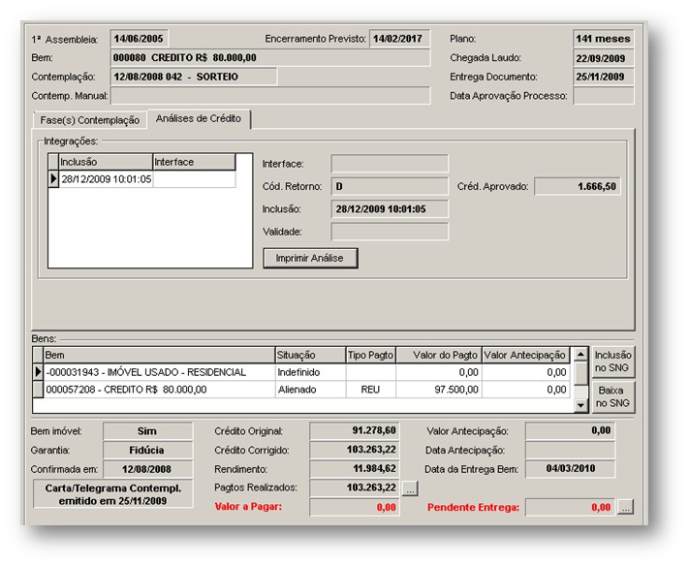Click the empty Data Aprovação Processo field

tap(604, 96)
